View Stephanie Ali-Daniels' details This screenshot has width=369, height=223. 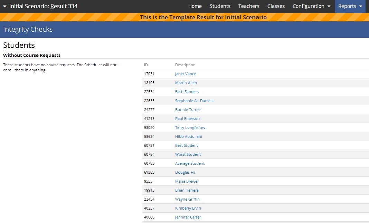(x=194, y=100)
